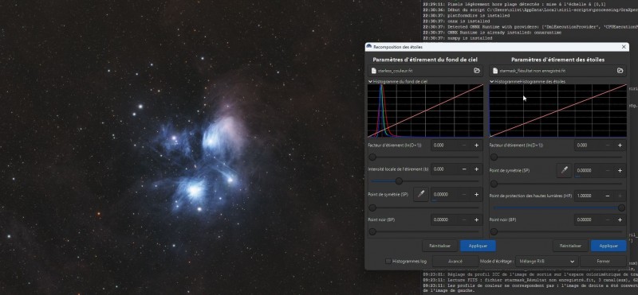Viewport: 638px width, 295px height.
Task: Decrease background local stretch intensity (b)
Action: click(x=464, y=169)
